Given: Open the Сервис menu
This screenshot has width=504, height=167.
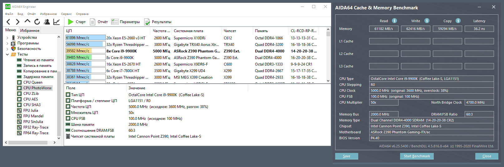Looking at the screenshot, I should (66, 14).
